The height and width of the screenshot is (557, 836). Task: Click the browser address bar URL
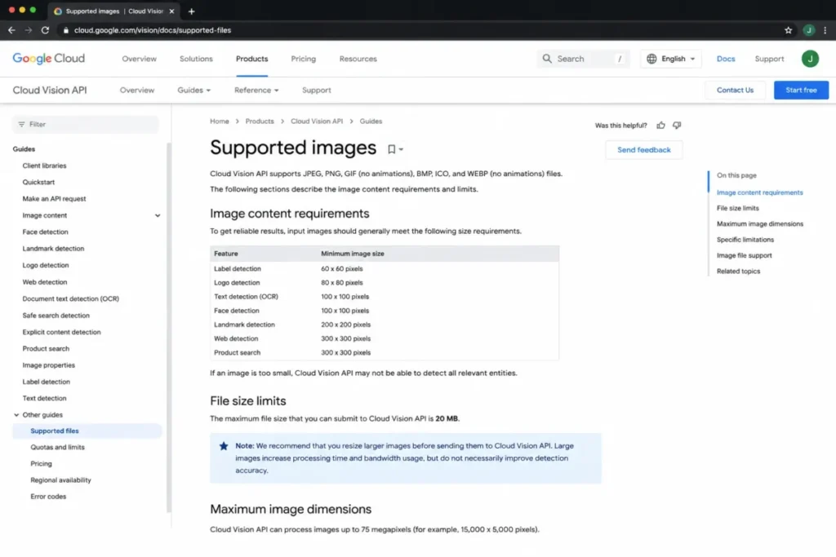(153, 30)
